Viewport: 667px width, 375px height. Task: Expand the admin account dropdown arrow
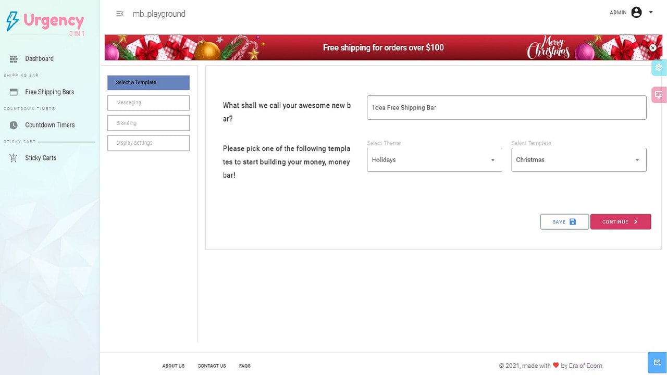click(x=651, y=12)
